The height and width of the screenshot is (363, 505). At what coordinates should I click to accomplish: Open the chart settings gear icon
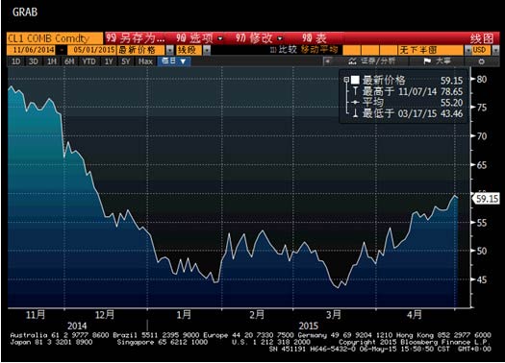481,61
